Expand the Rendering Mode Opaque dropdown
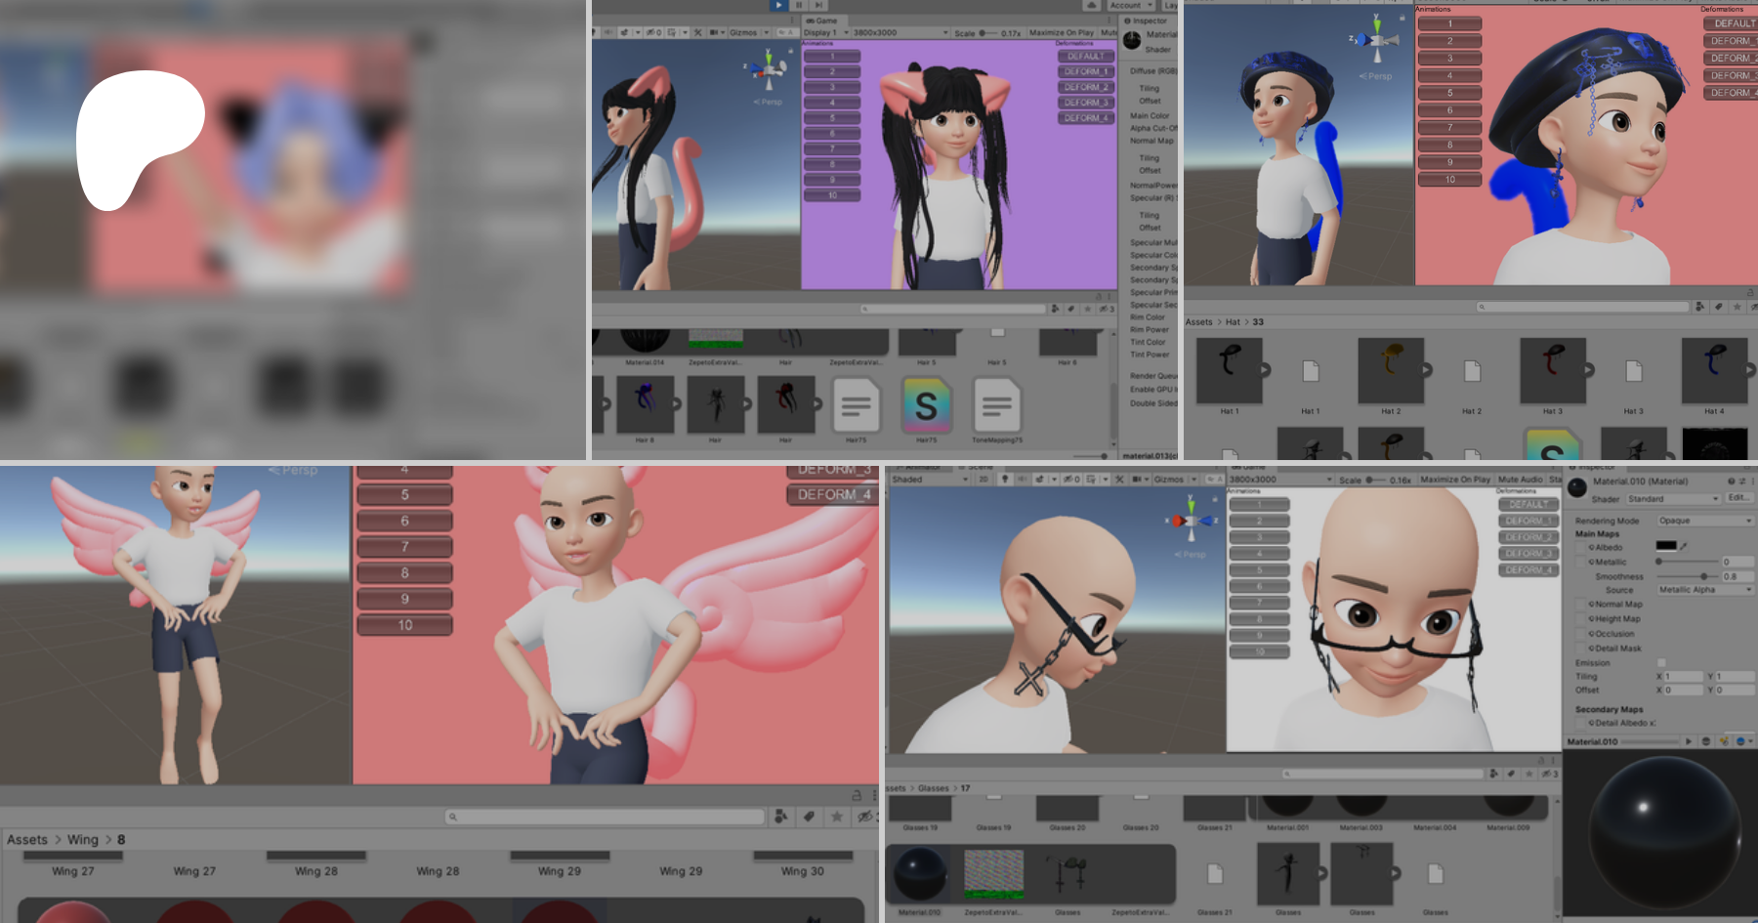The width and height of the screenshot is (1758, 923). (1704, 521)
